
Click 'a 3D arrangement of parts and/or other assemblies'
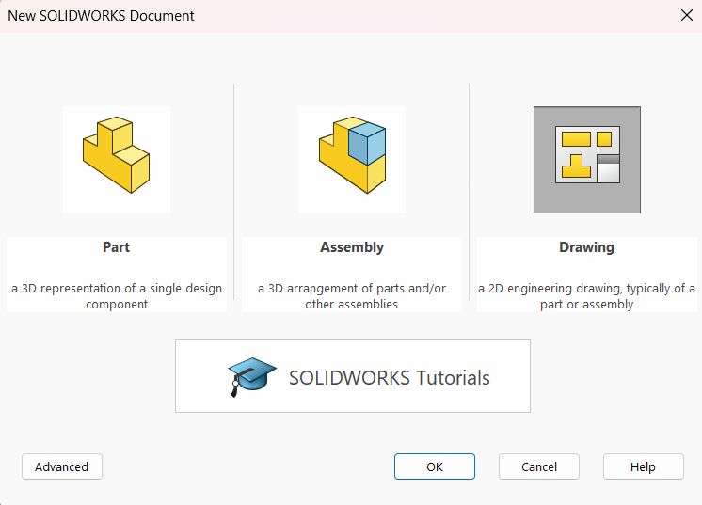(x=352, y=296)
